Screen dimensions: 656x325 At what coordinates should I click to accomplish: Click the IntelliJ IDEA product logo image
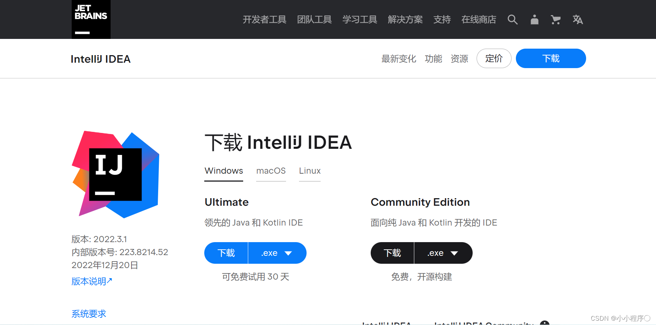[x=115, y=174]
